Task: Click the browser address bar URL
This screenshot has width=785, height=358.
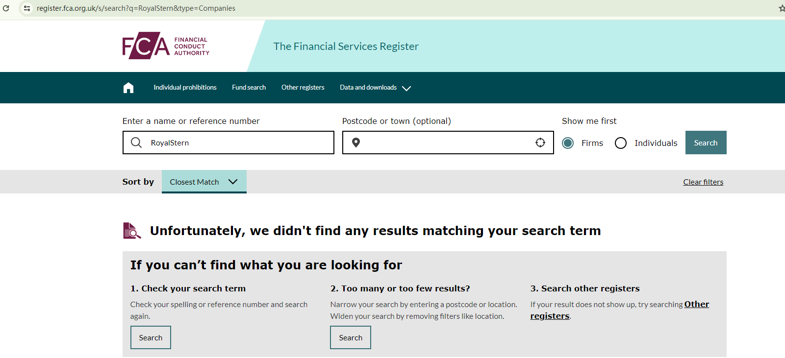Action: click(136, 8)
